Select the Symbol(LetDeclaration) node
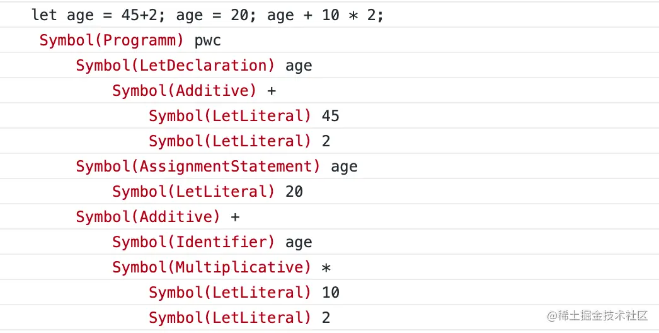The image size is (659, 333). click(175, 66)
